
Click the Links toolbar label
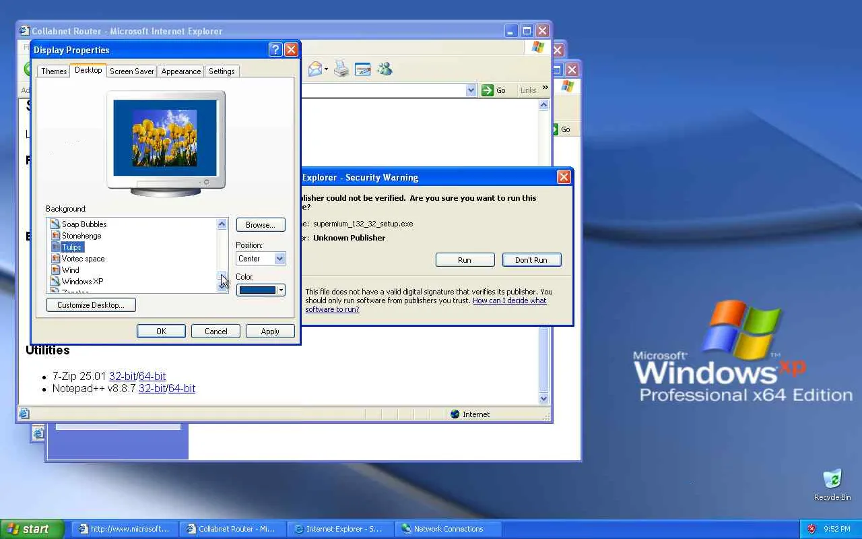pyautogui.click(x=528, y=90)
